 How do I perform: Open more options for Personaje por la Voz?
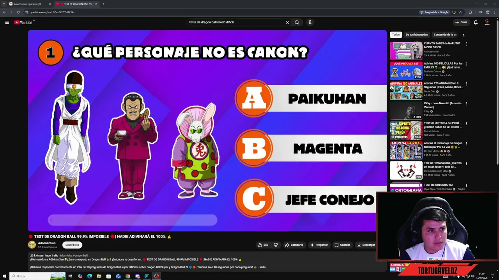pos(466,143)
